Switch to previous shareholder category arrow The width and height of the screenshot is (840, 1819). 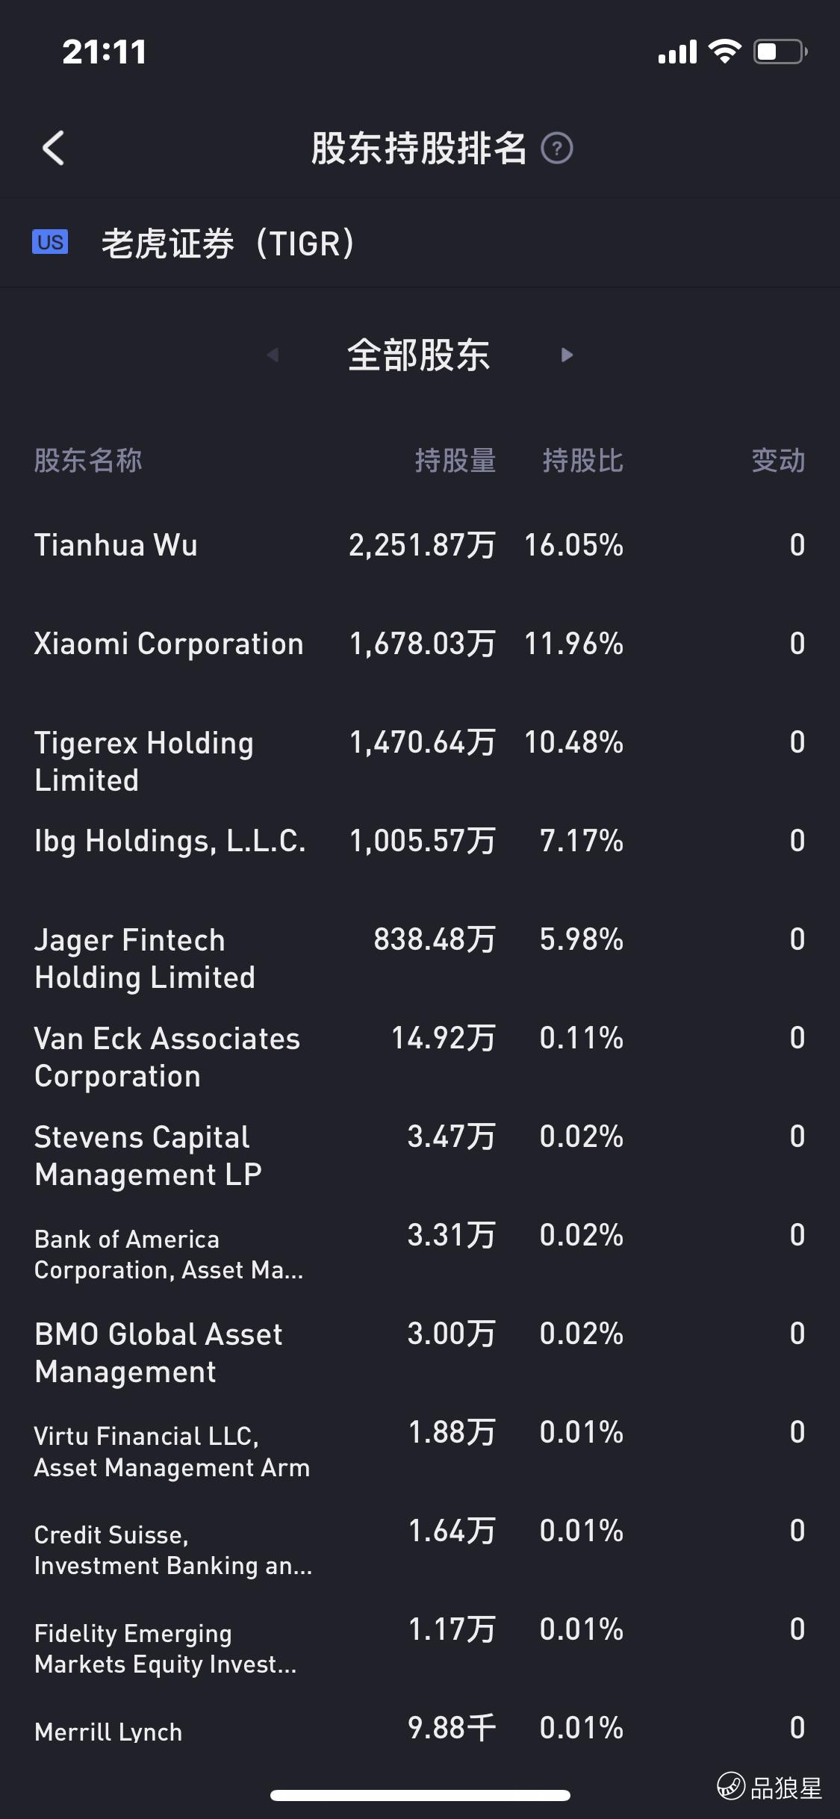273,355
